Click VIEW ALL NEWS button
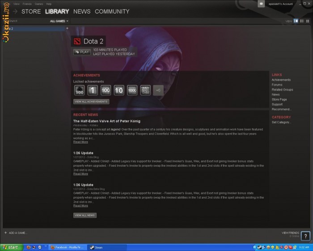Viewport: 313px width, 251px height. coord(85,216)
